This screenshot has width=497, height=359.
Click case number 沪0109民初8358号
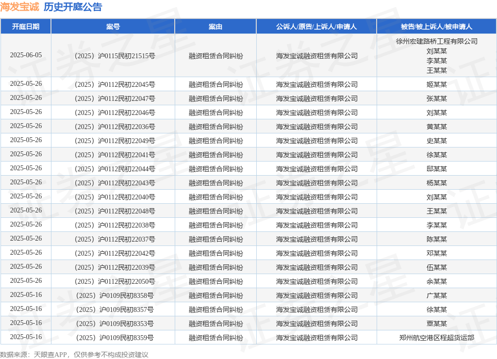(115, 295)
